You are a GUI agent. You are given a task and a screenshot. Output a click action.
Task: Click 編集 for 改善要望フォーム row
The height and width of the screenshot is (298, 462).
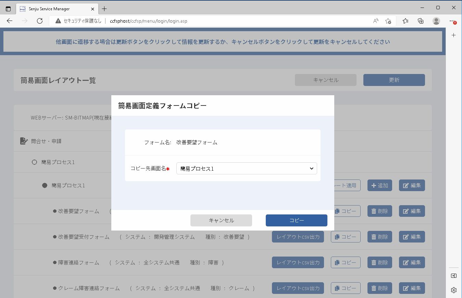(x=412, y=211)
